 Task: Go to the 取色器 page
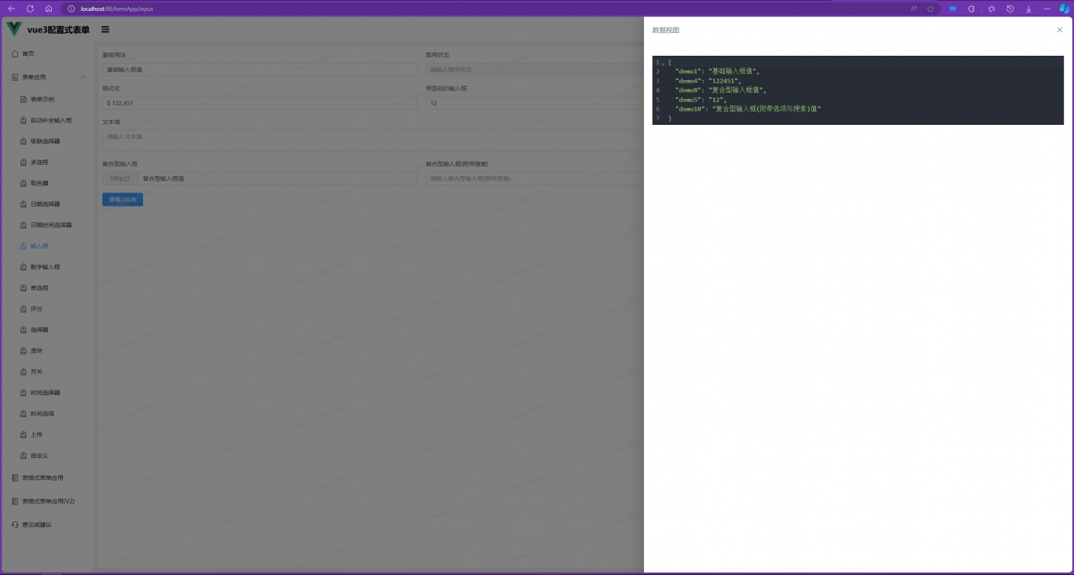point(49,183)
